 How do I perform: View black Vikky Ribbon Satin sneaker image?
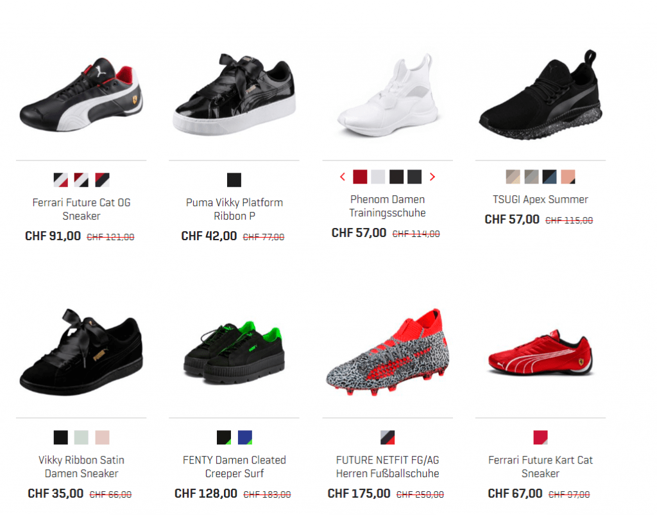pyautogui.click(x=81, y=353)
